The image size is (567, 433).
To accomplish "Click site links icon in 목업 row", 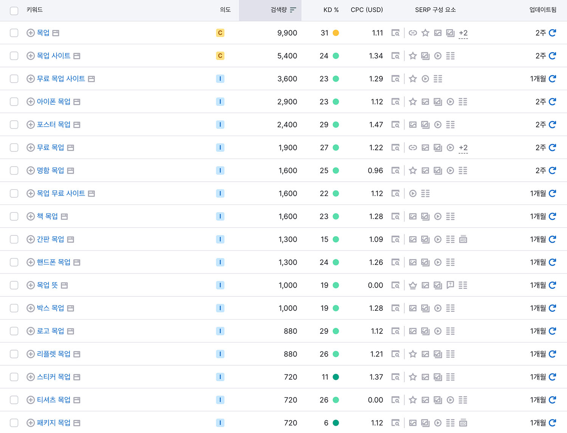I will [413, 33].
